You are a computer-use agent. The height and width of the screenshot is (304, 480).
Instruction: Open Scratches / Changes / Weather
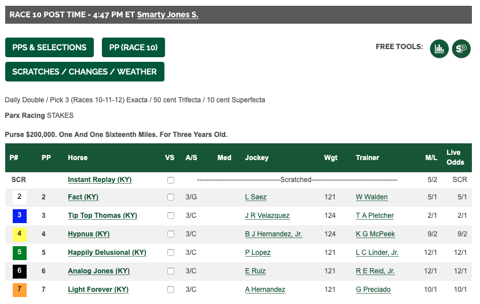(85, 72)
